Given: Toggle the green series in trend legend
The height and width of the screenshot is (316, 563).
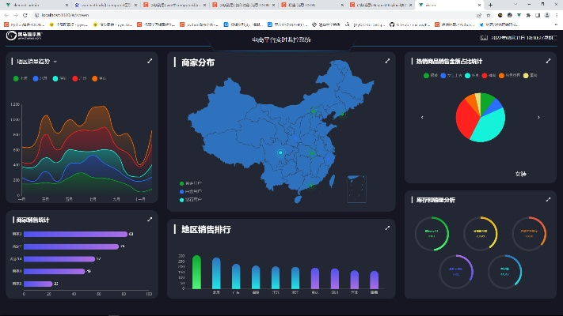Looking at the screenshot, I should (20, 78).
